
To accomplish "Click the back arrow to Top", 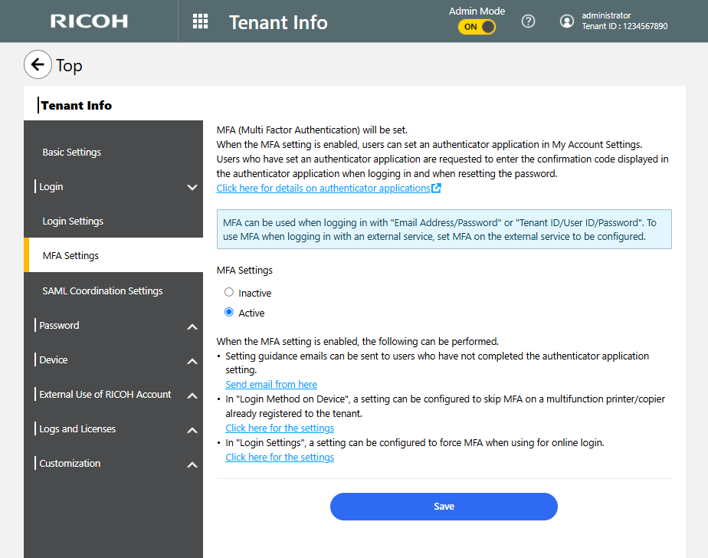I will (38, 65).
